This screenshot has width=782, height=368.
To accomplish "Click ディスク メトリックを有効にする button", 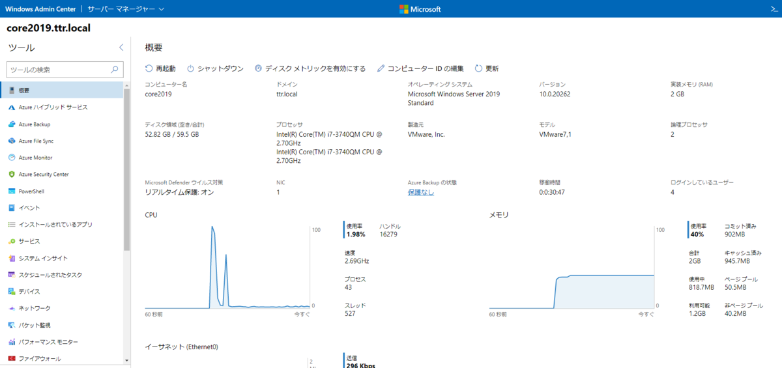I will click(310, 68).
